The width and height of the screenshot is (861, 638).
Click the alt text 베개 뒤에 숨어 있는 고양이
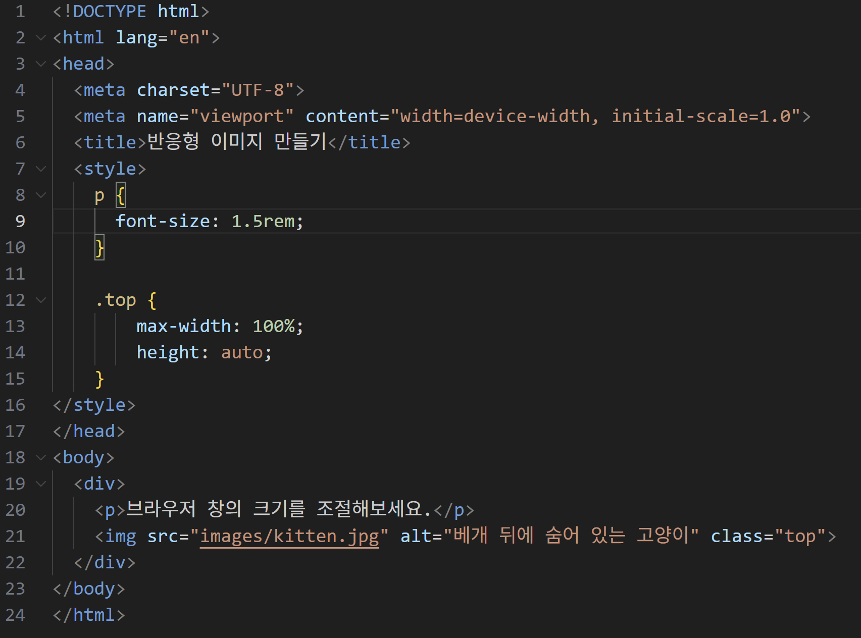[571, 535]
